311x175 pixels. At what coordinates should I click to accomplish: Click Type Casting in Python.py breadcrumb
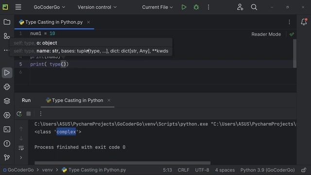(x=94, y=170)
